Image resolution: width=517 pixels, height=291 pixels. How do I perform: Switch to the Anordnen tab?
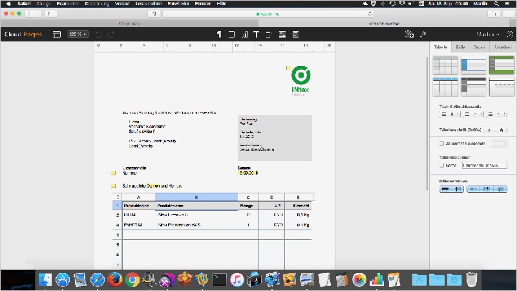503,47
